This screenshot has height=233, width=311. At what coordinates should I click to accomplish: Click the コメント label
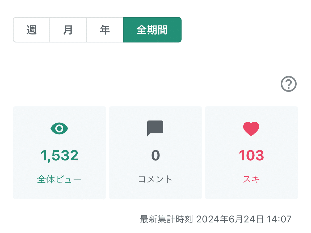click(155, 179)
